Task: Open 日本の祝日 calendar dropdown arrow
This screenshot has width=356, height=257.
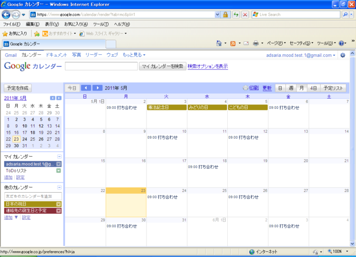Action: point(58,204)
